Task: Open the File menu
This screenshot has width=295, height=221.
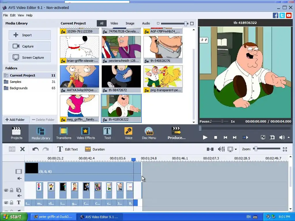Action: click(x=5, y=15)
